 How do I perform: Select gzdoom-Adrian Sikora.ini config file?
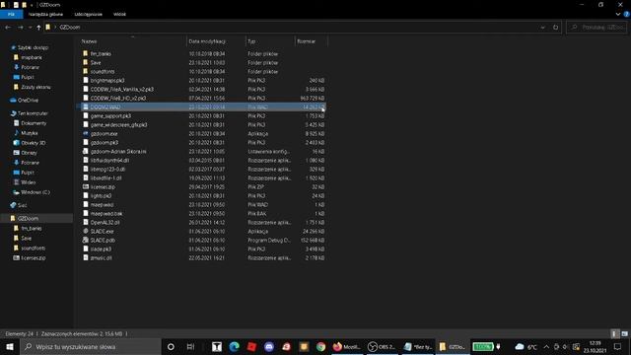pos(118,151)
